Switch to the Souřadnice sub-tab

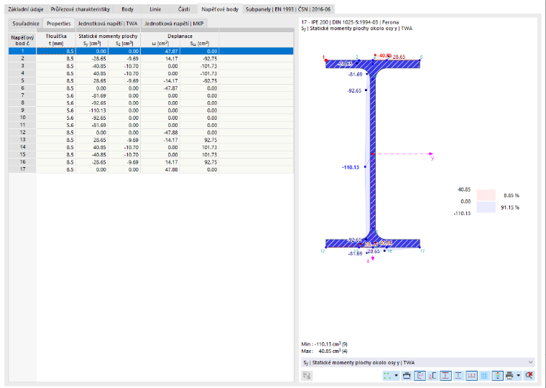(x=26, y=24)
